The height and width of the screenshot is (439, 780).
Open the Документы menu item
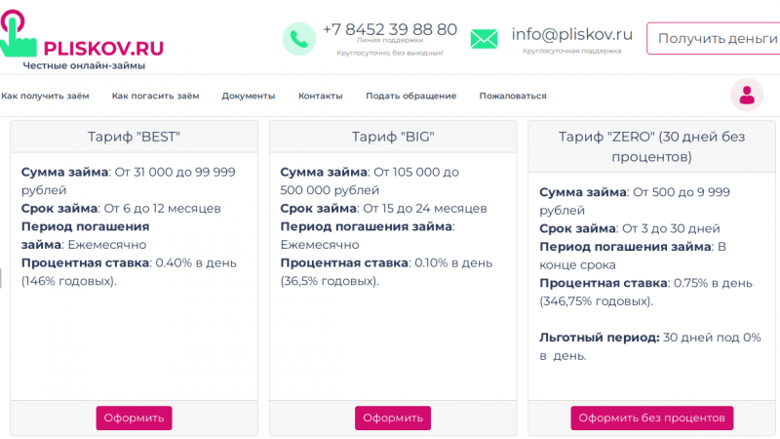point(249,96)
